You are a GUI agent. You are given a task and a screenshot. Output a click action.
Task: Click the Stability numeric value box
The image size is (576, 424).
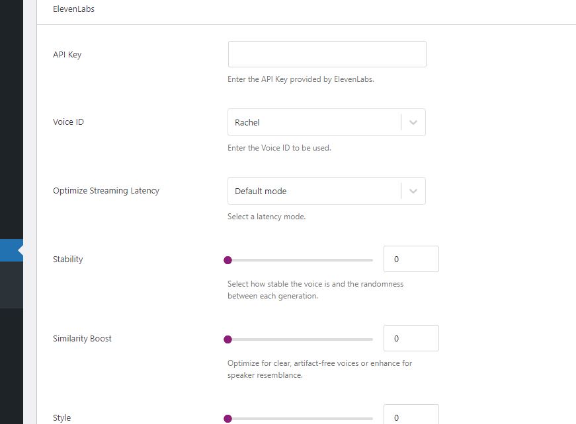(x=411, y=259)
